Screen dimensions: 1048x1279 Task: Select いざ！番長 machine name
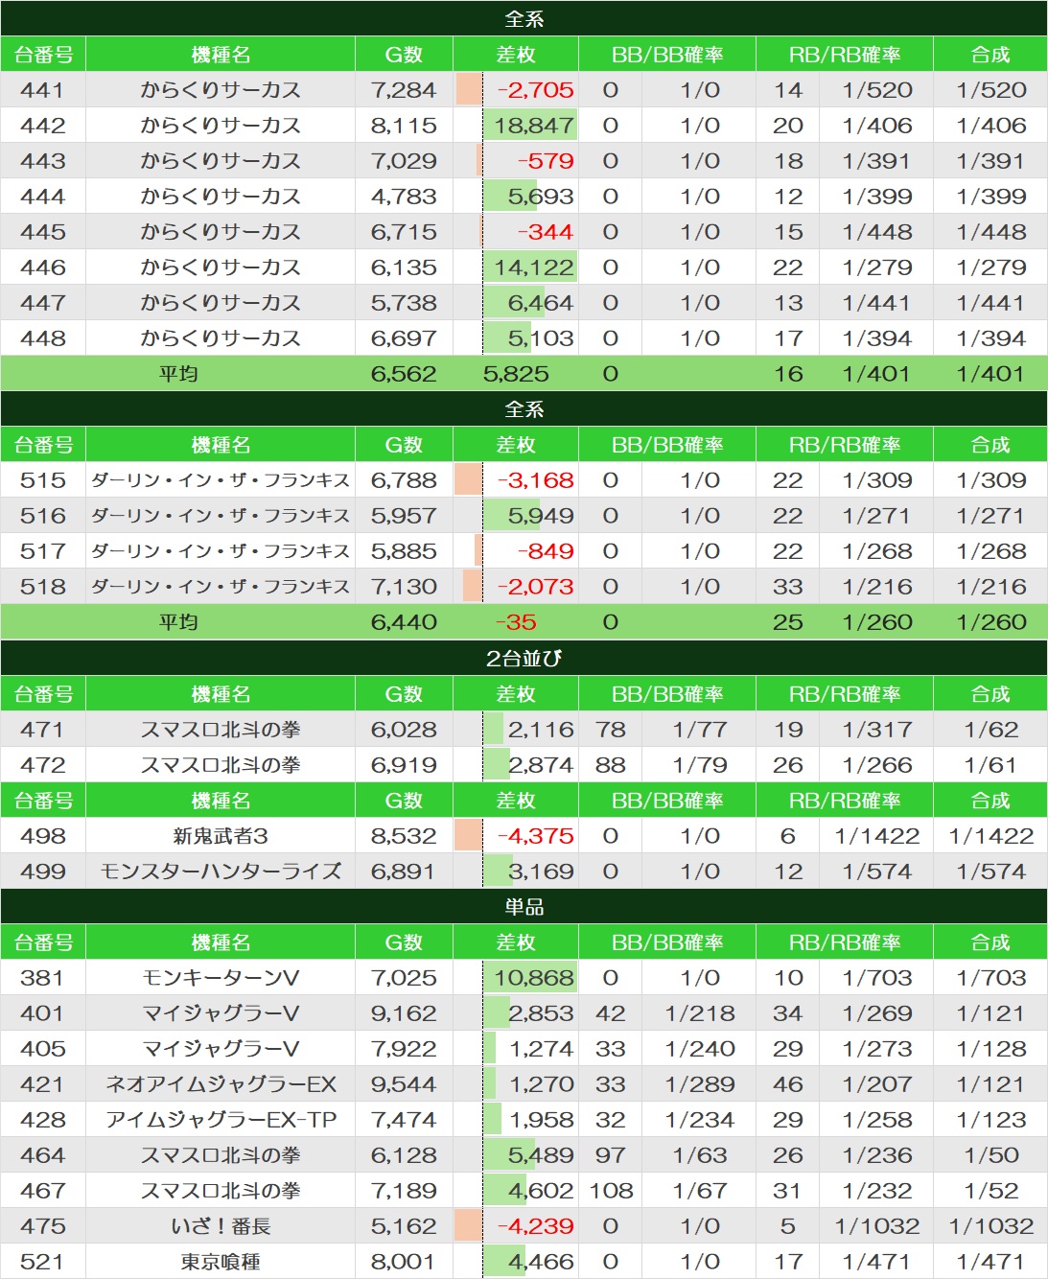(x=221, y=1226)
